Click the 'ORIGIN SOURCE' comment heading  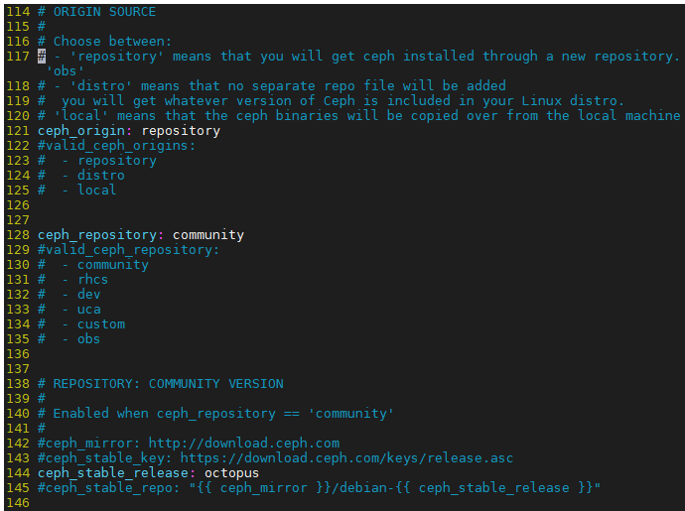(104, 12)
